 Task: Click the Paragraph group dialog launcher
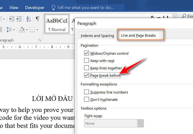pos(40,40)
